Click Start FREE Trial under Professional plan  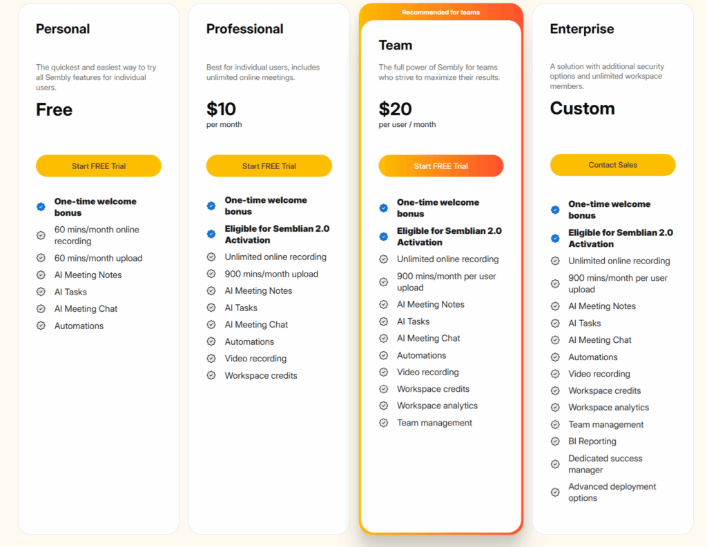(x=269, y=166)
